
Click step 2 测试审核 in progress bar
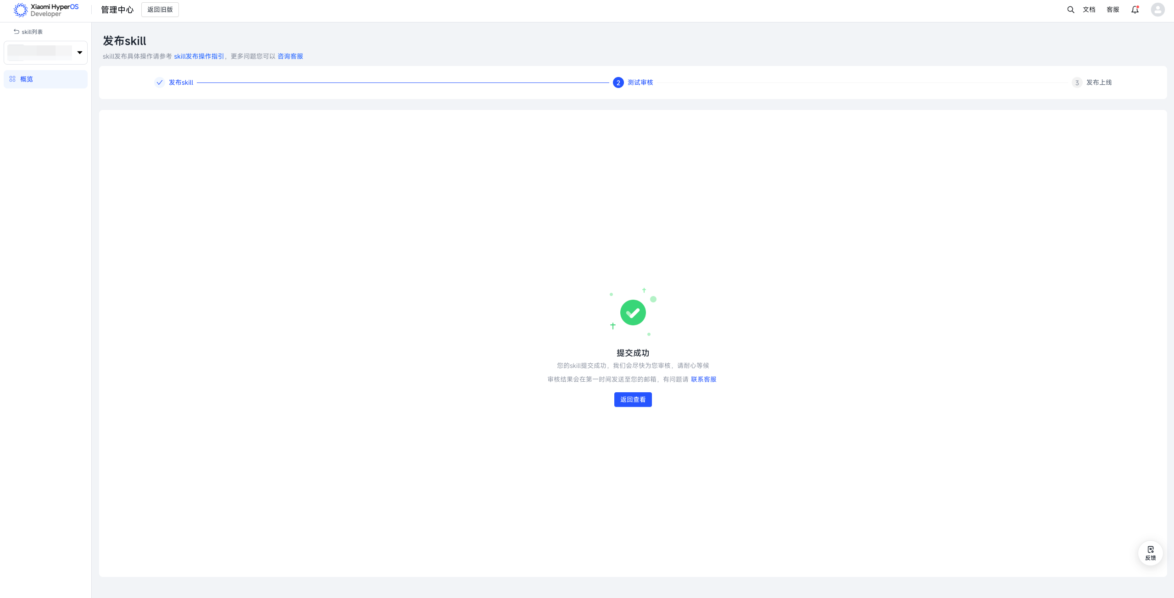click(x=633, y=82)
